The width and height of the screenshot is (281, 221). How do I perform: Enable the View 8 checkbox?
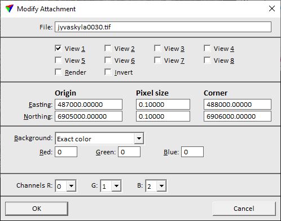207,60
